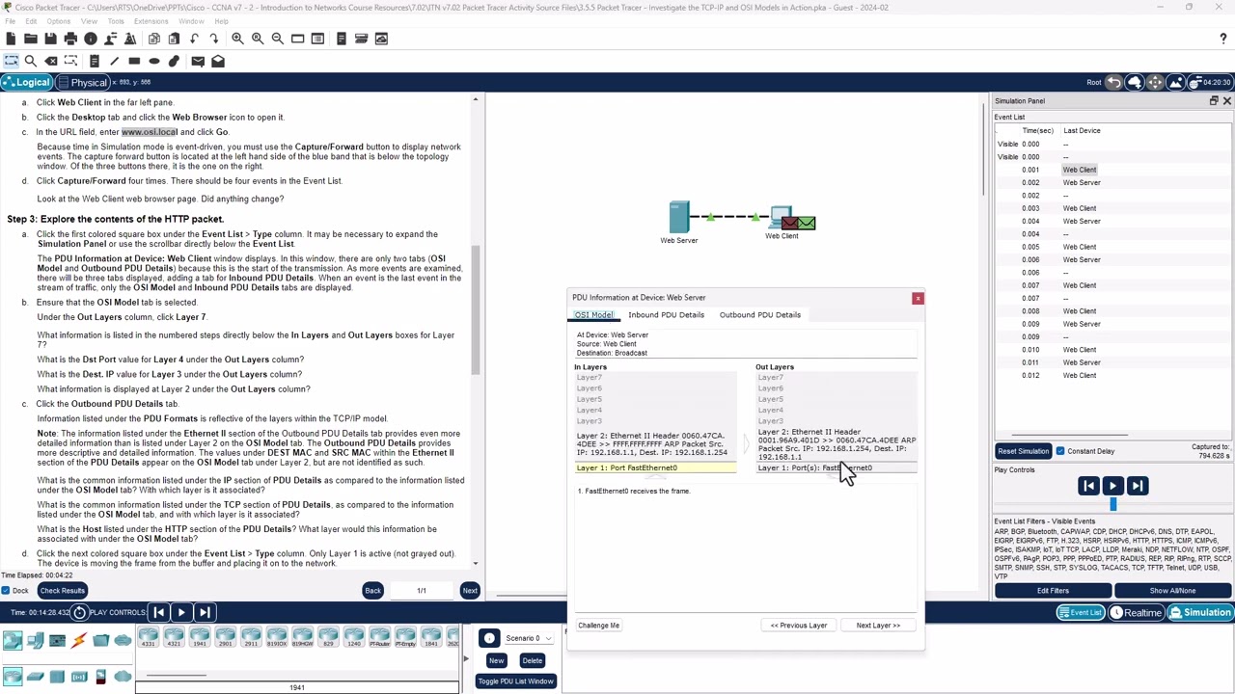Image resolution: width=1235 pixels, height=694 pixels.
Task: Select the Draw Ellipse tool
Action: [153, 61]
